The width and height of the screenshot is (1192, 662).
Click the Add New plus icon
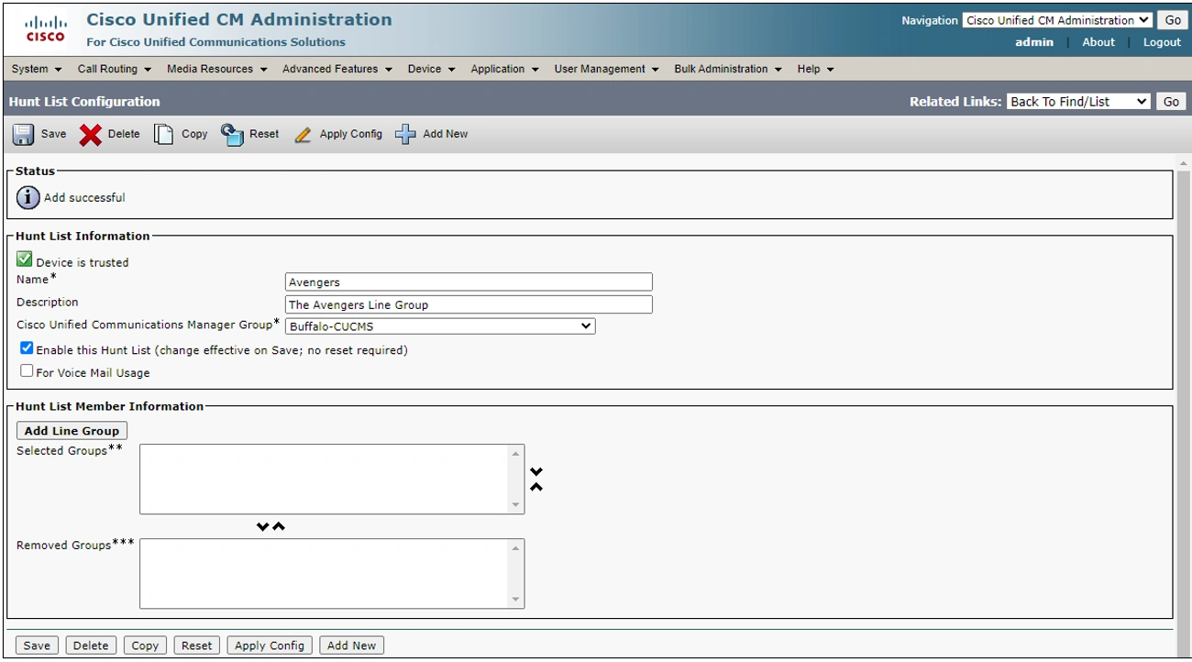(x=405, y=135)
